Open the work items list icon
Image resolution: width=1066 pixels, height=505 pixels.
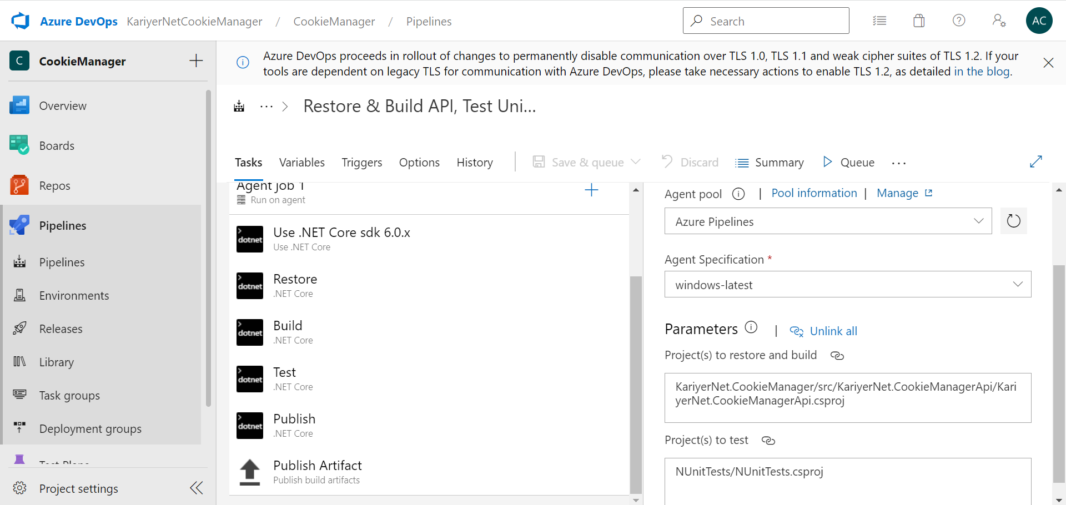pyautogui.click(x=879, y=21)
